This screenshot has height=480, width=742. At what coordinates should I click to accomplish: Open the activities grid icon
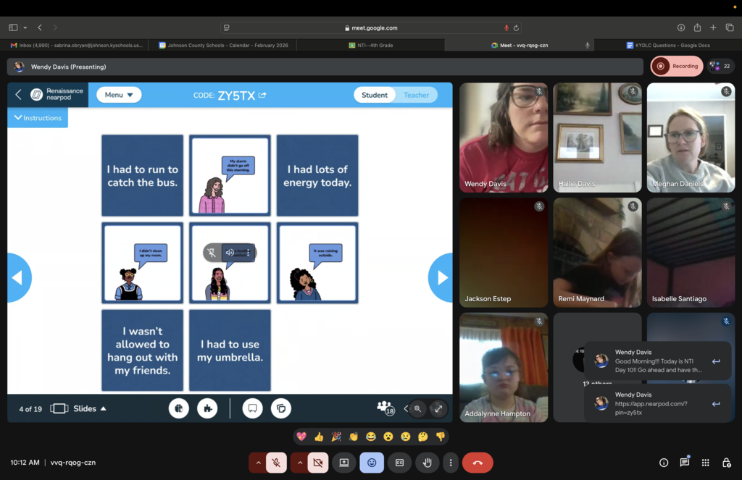click(x=705, y=463)
